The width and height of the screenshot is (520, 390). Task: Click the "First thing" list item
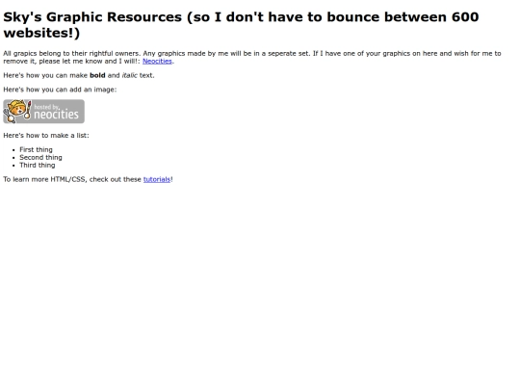[x=36, y=150]
